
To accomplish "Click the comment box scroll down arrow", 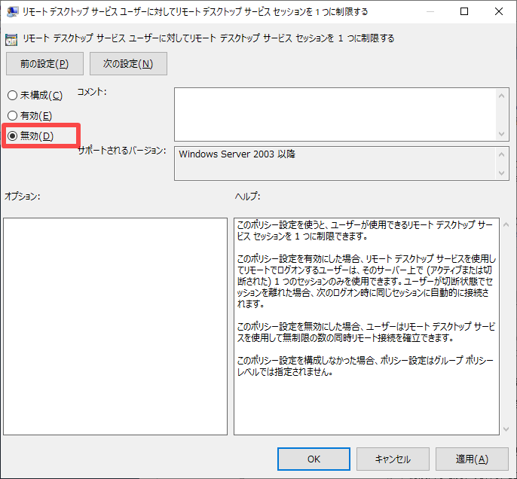I will pyautogui.click(x=502, y=134).
